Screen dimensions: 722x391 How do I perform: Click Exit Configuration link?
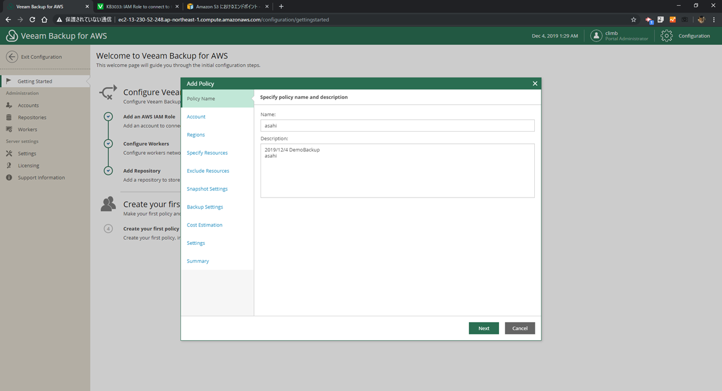pos(42,57)
